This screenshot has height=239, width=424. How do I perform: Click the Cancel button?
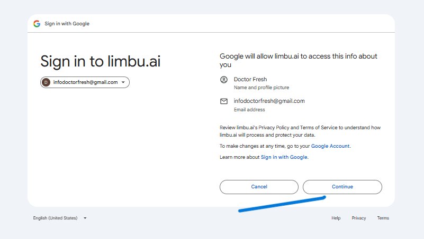click(259, 187)
